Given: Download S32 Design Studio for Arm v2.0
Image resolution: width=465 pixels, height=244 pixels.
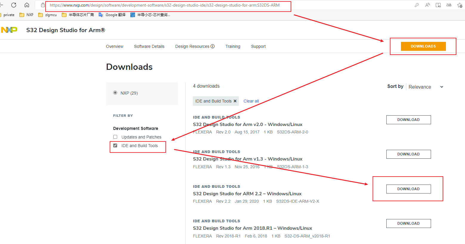Looking at the screenshot, I should click(x=409, y=120).
